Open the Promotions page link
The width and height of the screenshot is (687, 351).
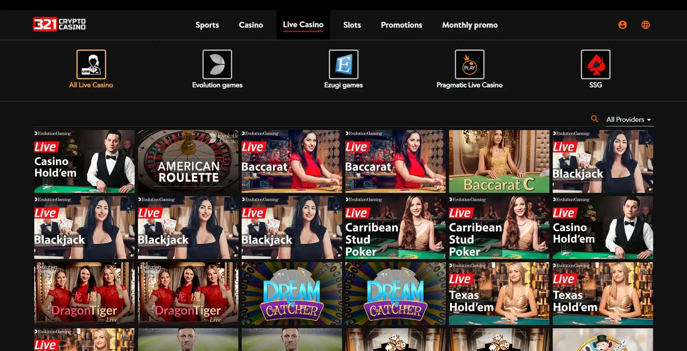pyautogui.click(x=401, y=25)
